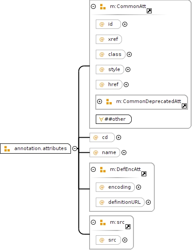Expand the href attribute details
192x250 pixels.
(126, 85)
